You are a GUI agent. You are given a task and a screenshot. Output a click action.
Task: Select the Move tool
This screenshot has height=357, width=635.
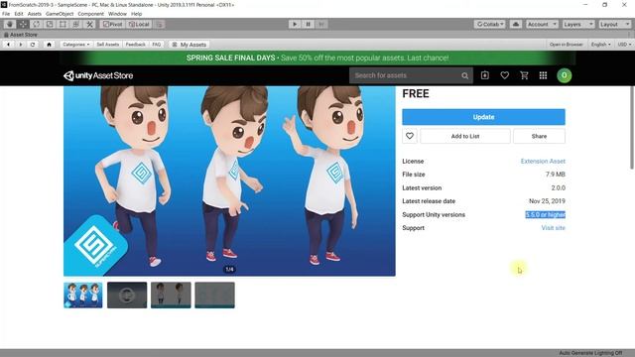click(x=23, y=24)
